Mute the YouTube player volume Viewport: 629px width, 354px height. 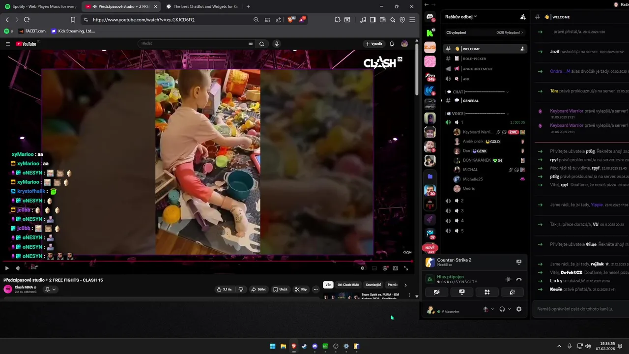pyautogui.click(x=18, y=268)
